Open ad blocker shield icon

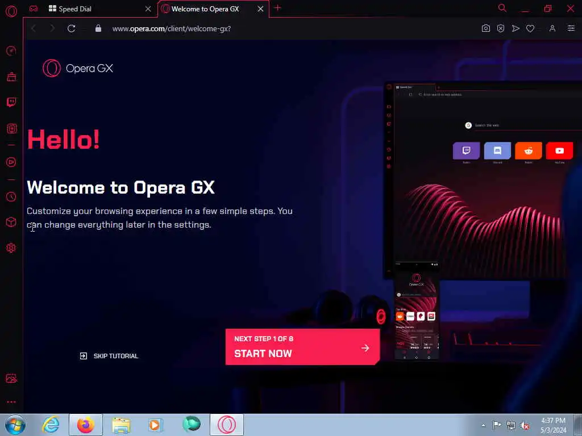501,28
